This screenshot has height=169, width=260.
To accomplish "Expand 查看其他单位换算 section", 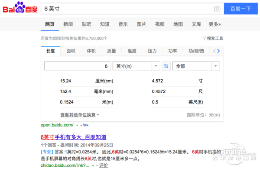I will click(x=80, y=115).
